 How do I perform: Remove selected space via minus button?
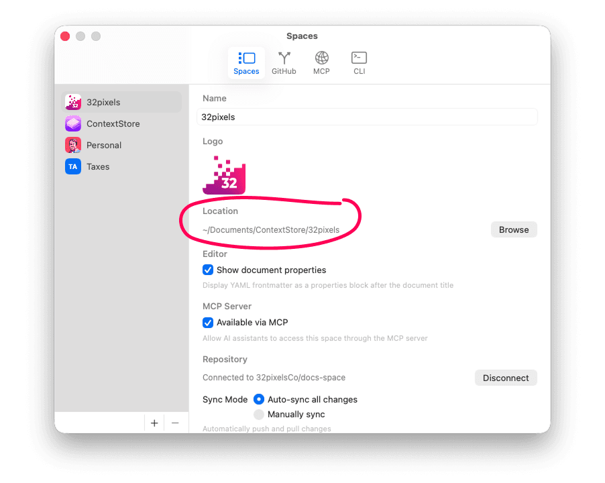coord(176,423)
